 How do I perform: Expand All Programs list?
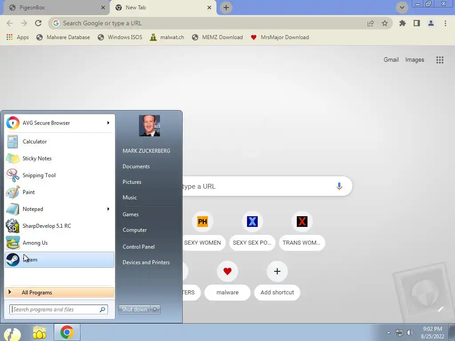click(x=60, y=292)
